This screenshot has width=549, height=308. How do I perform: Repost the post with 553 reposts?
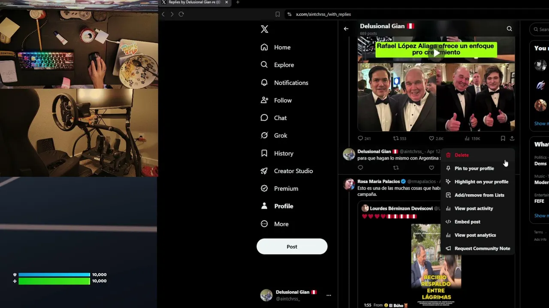coord(400,139)
